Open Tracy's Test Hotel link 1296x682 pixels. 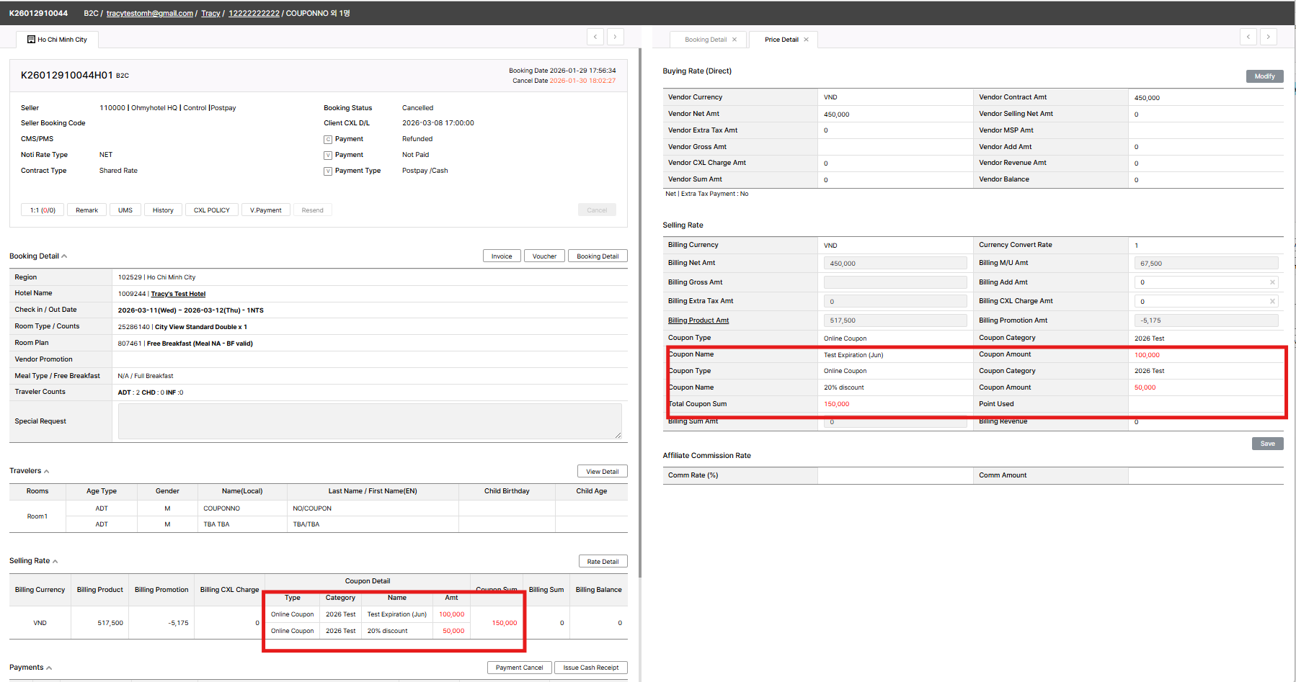[x=178, y=294]
